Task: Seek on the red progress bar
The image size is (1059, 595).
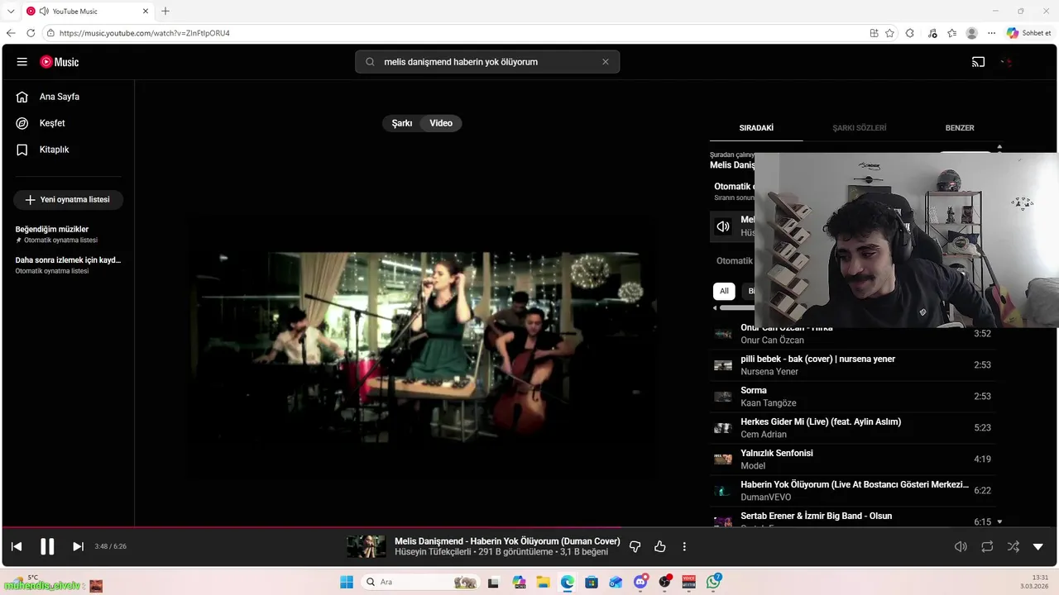Action: click(529, 526)
